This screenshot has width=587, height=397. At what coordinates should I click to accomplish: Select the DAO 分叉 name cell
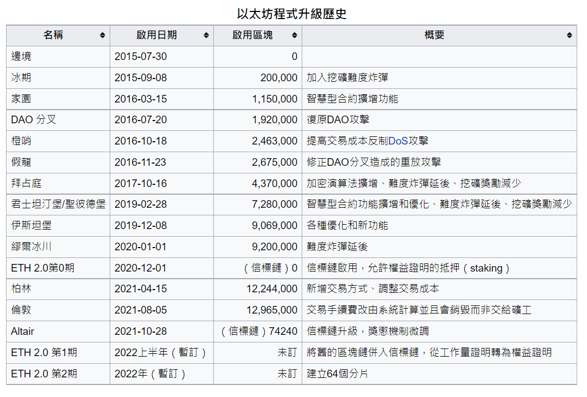pos(58,120)
